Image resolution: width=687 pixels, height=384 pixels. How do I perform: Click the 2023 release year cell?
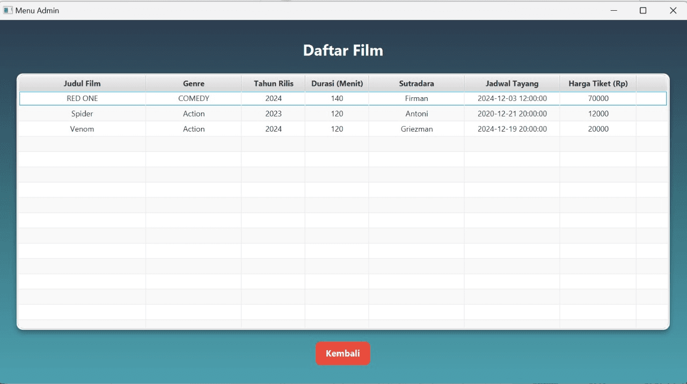point(273,113)
